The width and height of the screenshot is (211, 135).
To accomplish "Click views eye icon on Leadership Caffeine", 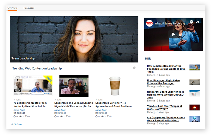I will point(102,116).
